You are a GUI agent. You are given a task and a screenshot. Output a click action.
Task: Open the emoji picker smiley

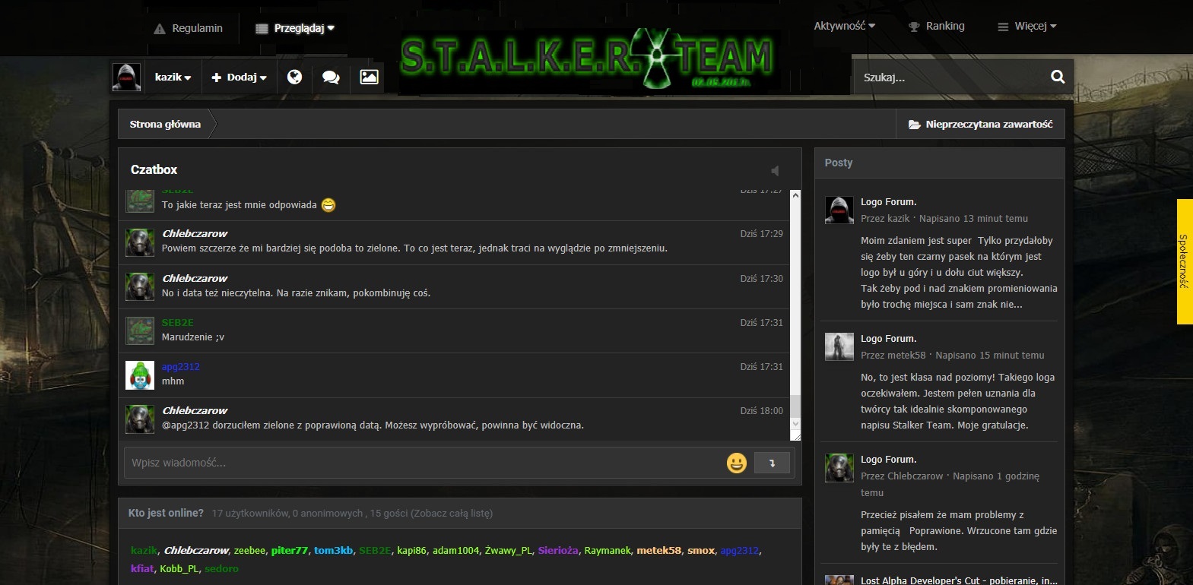737,463
